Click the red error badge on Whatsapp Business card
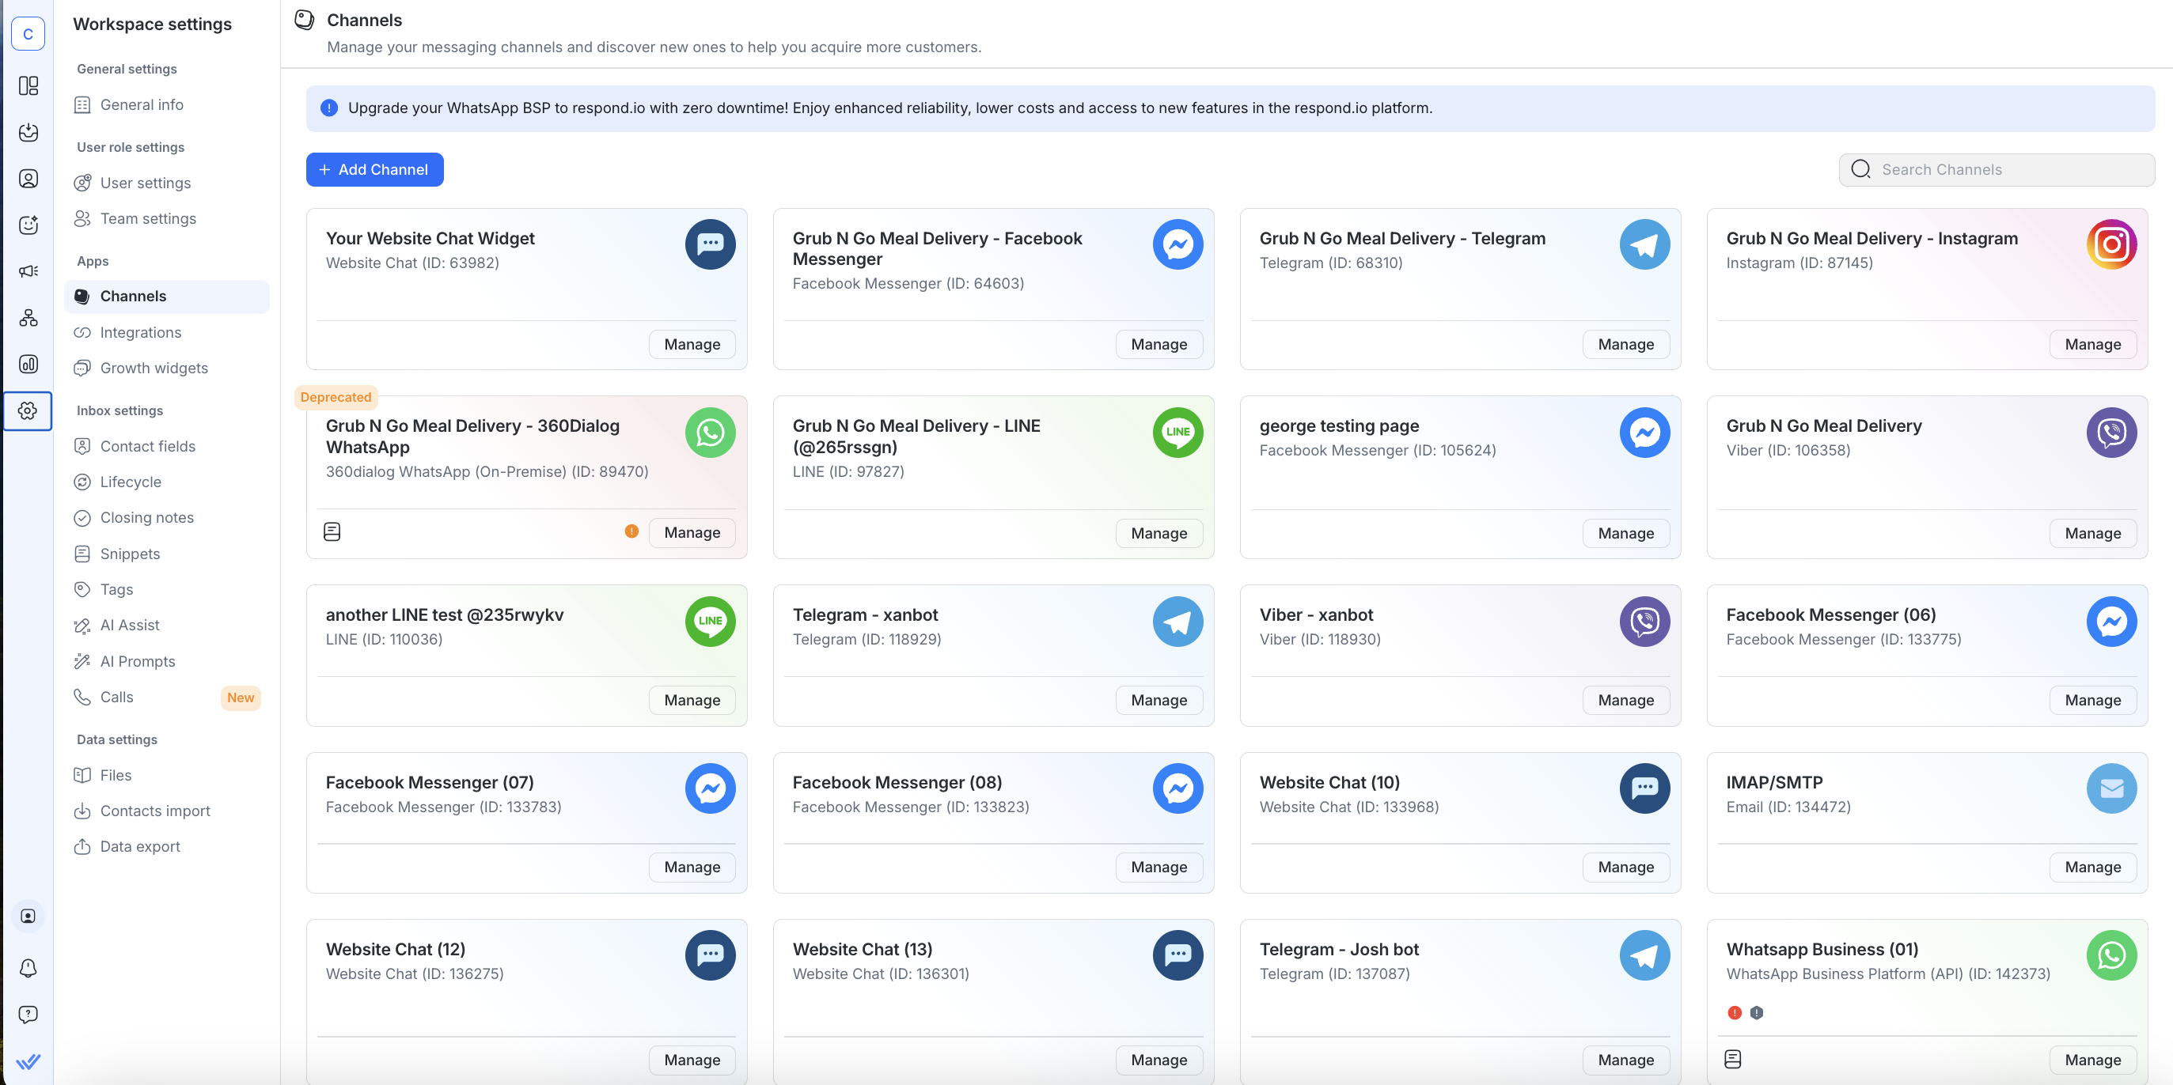The height and width of the screenshot is (1085, 2173). pos(1736,1012)
